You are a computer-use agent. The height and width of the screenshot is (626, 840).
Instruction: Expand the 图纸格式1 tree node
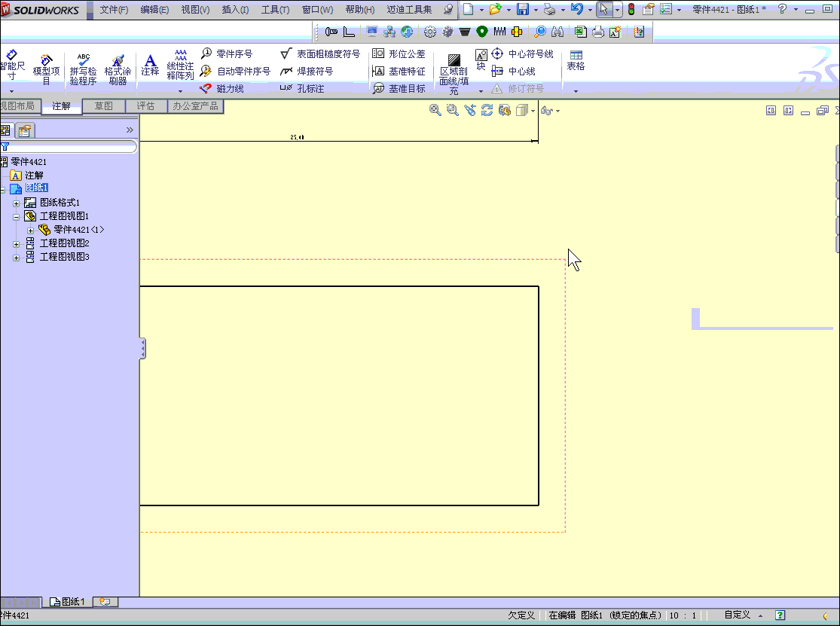16,203
